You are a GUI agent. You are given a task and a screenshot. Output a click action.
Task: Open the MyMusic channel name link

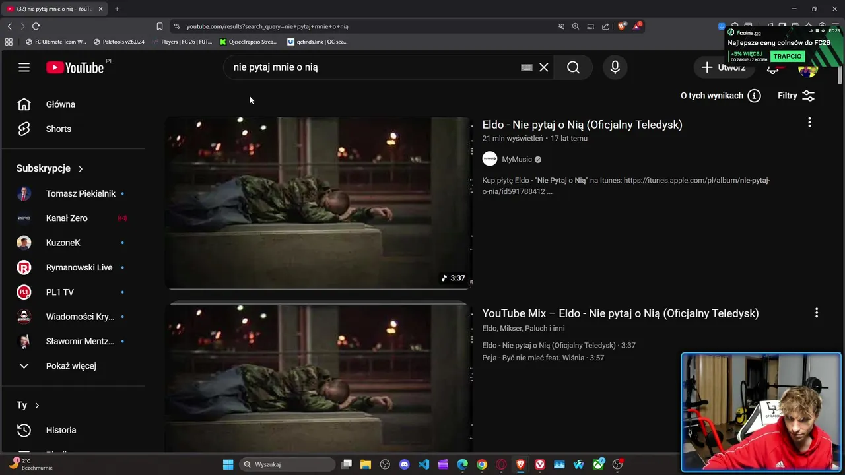tap(516, 159)
